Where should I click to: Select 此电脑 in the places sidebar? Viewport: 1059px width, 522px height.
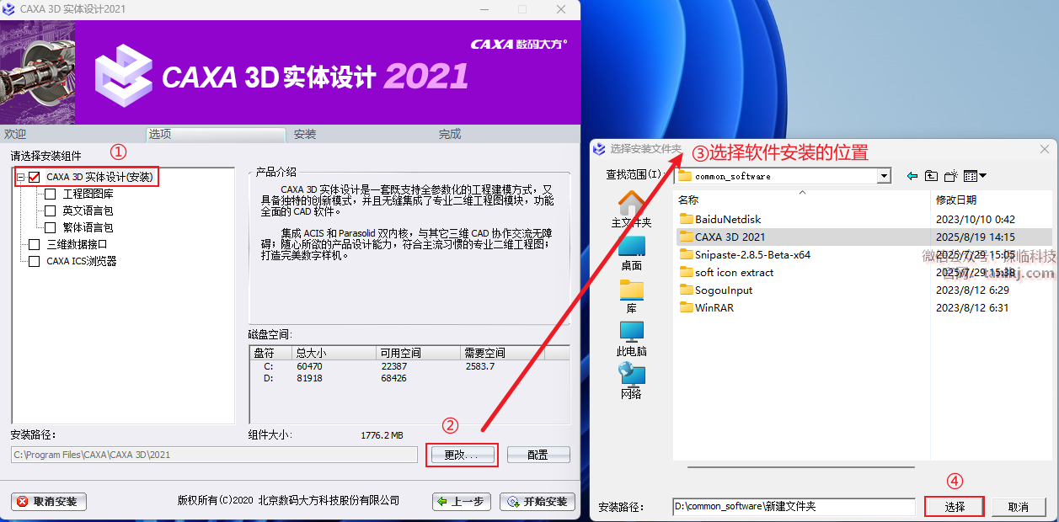pos(631,338)
